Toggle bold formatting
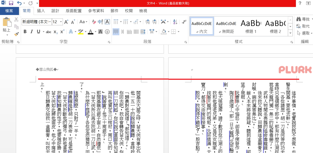The image size is (313, 153). click(25, 31)
